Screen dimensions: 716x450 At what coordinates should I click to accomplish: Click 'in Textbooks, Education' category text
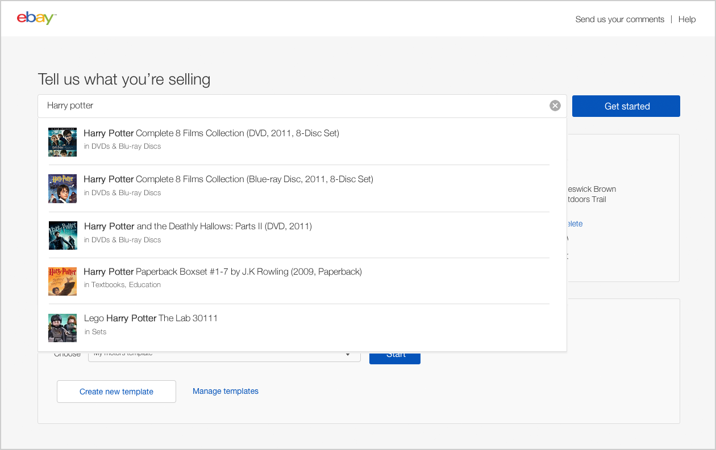pos(122,285)
